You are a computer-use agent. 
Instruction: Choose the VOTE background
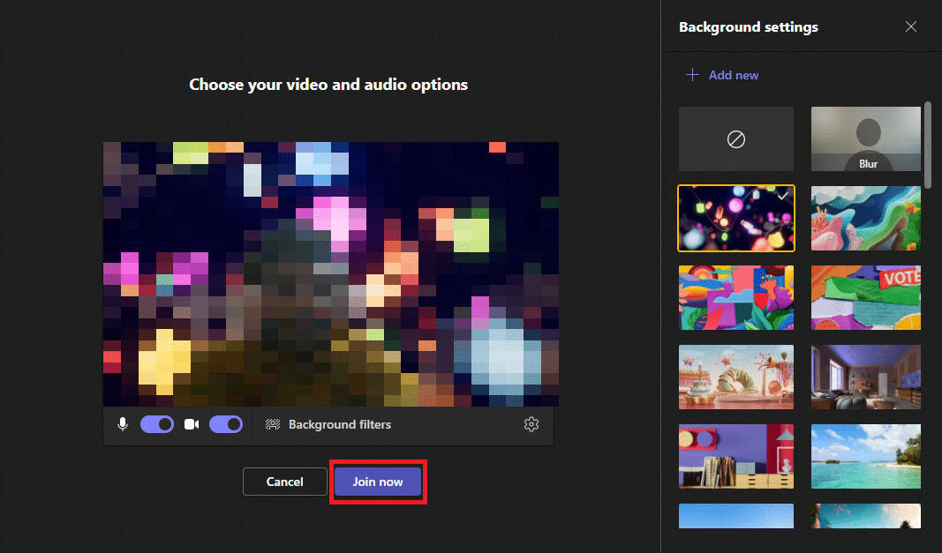click(866, 298)
